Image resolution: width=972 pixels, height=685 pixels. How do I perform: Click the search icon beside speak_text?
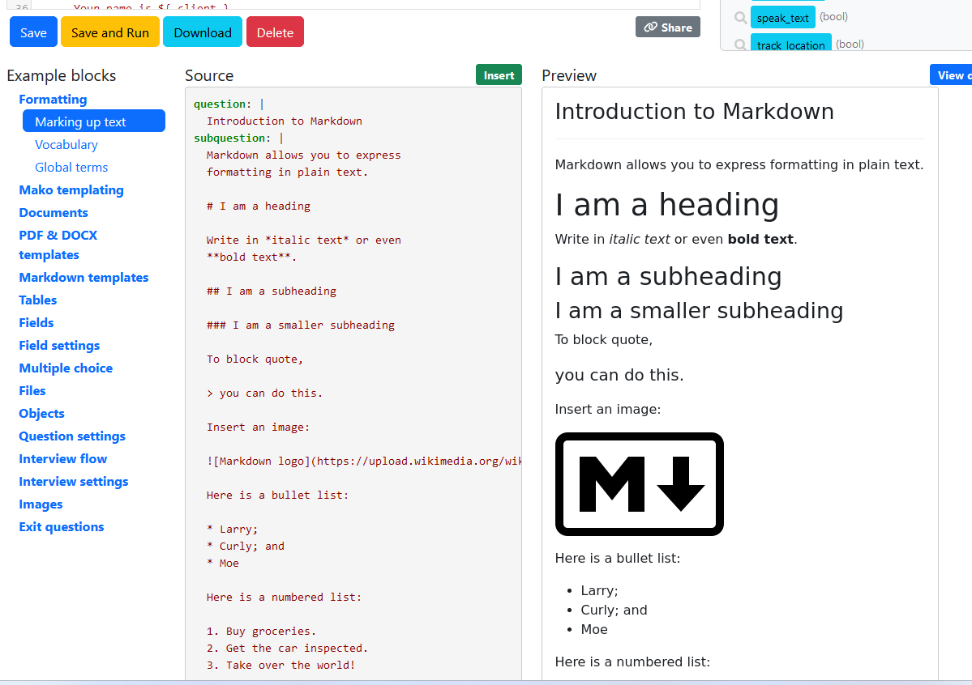point(740,17)
